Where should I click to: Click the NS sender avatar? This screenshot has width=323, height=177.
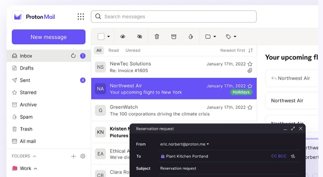[100, 67]
